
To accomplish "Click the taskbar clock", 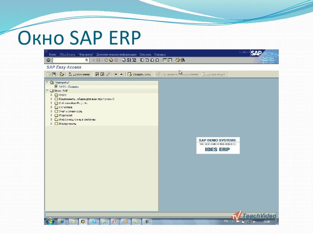I will tap(267, 221).
